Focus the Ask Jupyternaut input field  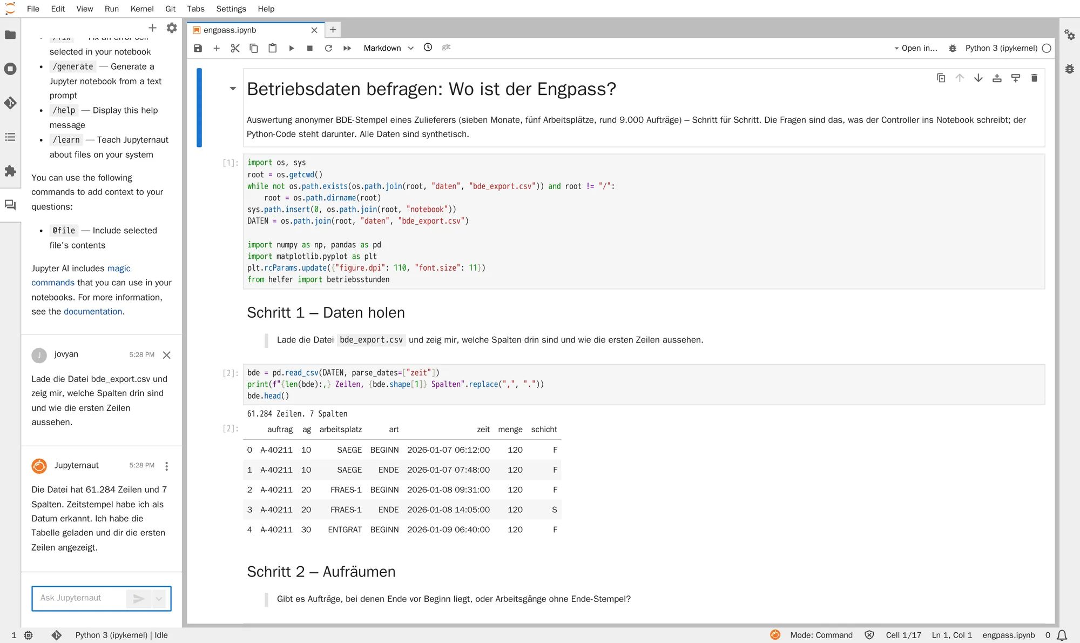(80, 598)
